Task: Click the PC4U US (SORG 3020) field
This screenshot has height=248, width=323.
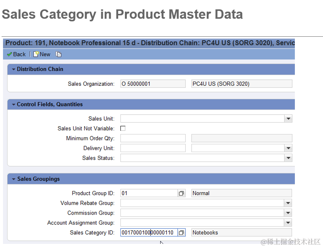Action: coord(242,84)
